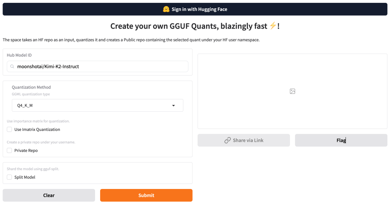The height and width of the screenshot is (210, 392).
Task: Click the Use Imatrix Quantization label
Action: coord(37,129)
